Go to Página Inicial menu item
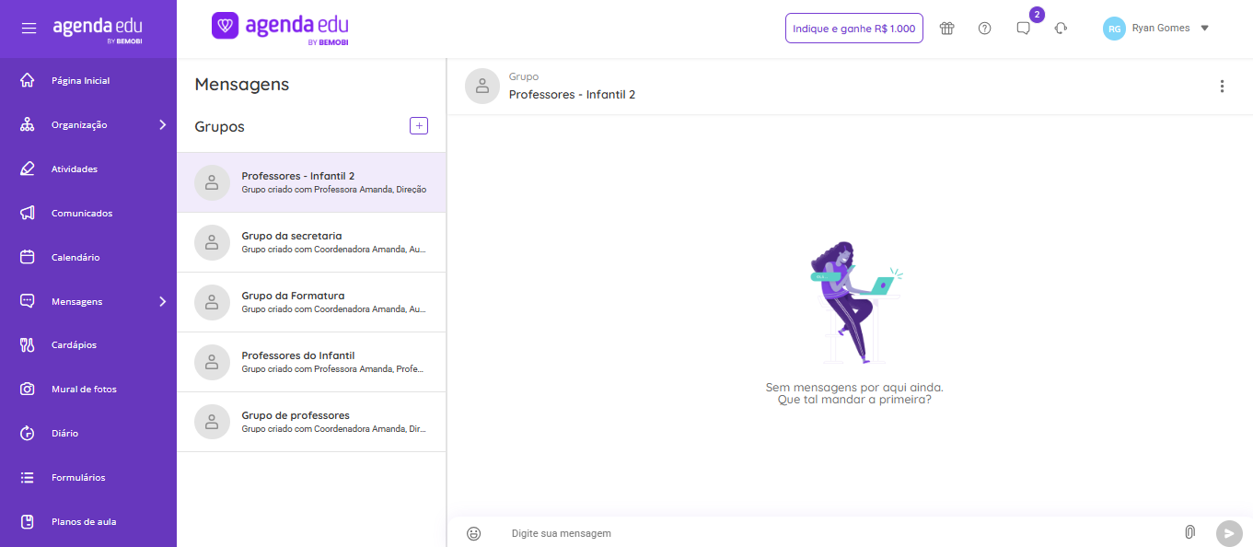This screenshot has height=547, width=1253. 88,80
